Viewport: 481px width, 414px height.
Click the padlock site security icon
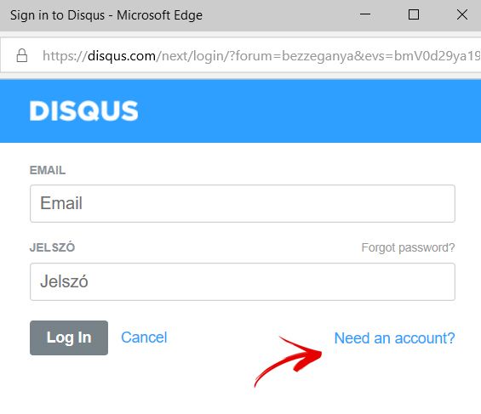pos(22,55)
